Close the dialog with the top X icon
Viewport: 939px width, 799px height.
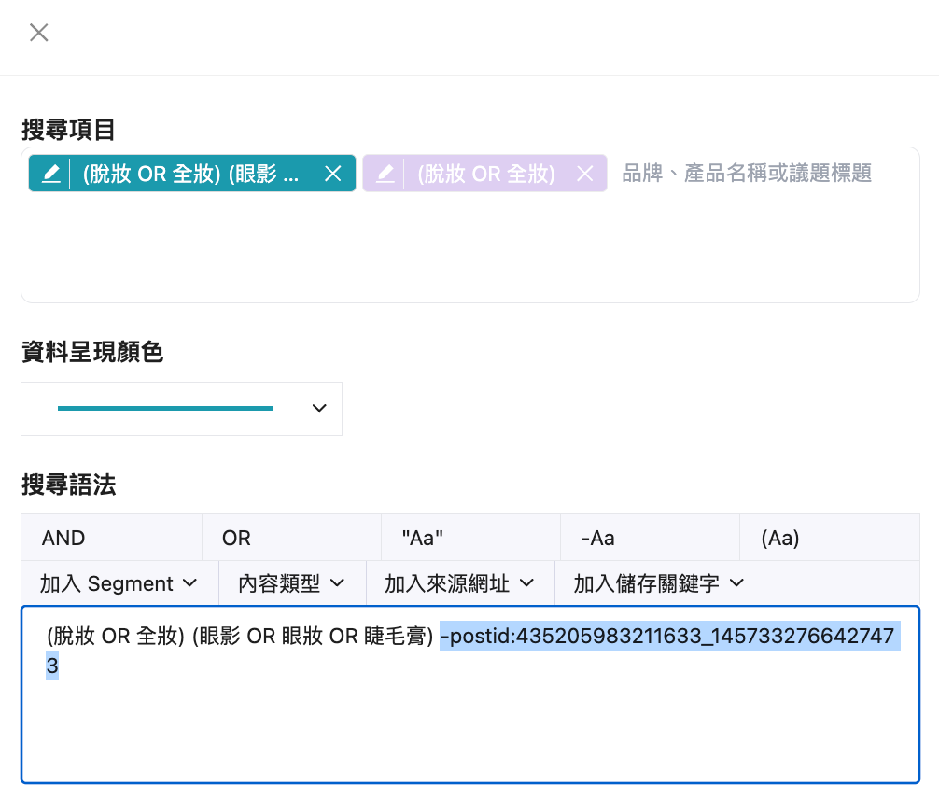[39, 33]
